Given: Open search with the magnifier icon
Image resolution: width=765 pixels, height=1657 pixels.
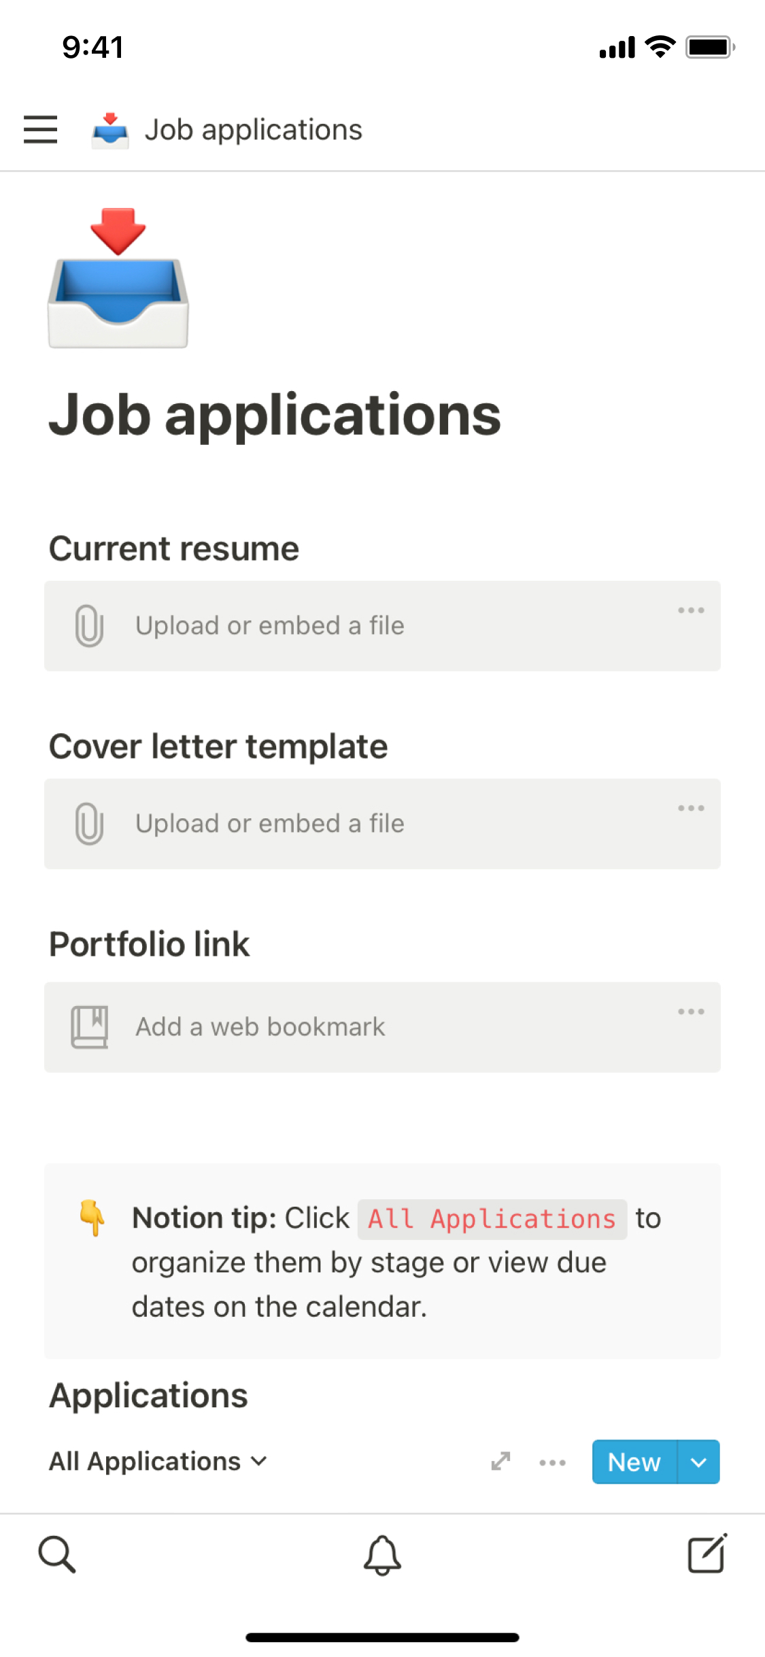Looking at the screenshot, I should 57,1554.
